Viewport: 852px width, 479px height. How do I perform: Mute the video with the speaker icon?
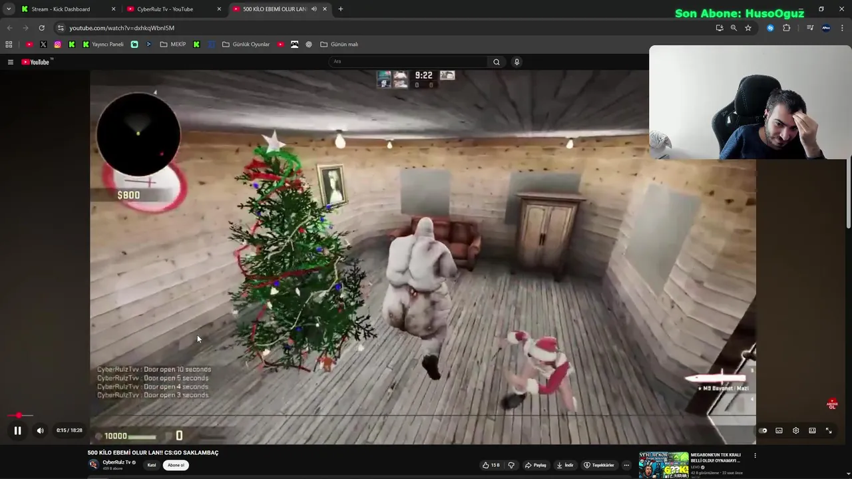(x=40, y=430)
